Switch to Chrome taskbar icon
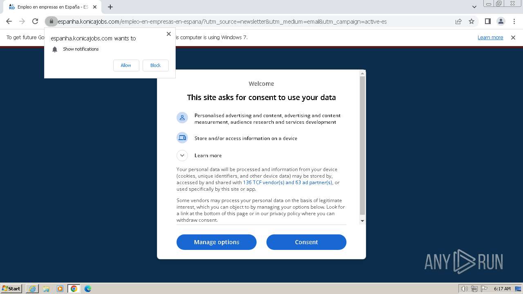523x294 pixels. [74, 289]
